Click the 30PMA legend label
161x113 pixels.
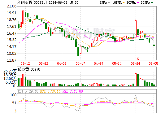coord(145,2)
